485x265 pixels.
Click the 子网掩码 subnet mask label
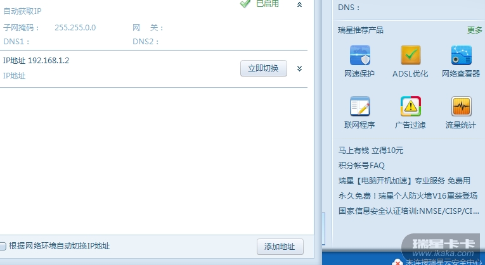point(21,28)
